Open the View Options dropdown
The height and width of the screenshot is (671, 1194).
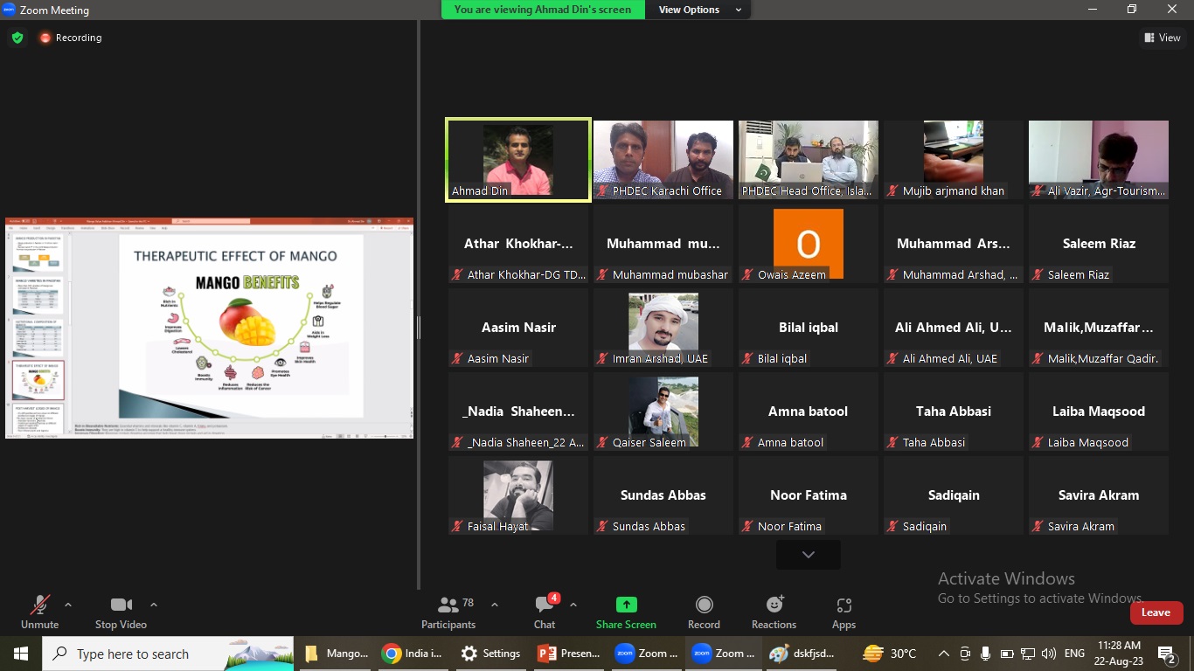click(x=699, y=10)
